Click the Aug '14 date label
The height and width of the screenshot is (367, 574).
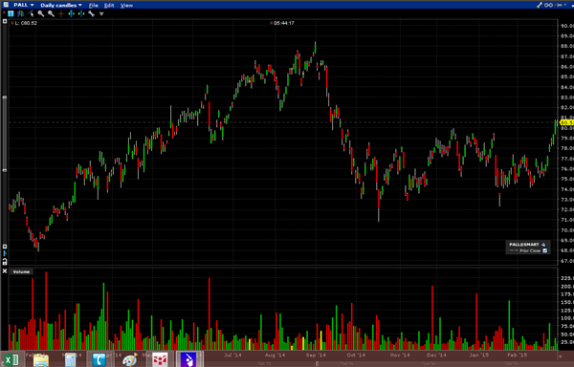pyautogui.click(x=275, y=355)
